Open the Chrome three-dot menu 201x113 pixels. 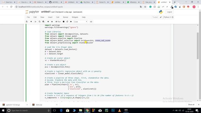pos(198,7)
